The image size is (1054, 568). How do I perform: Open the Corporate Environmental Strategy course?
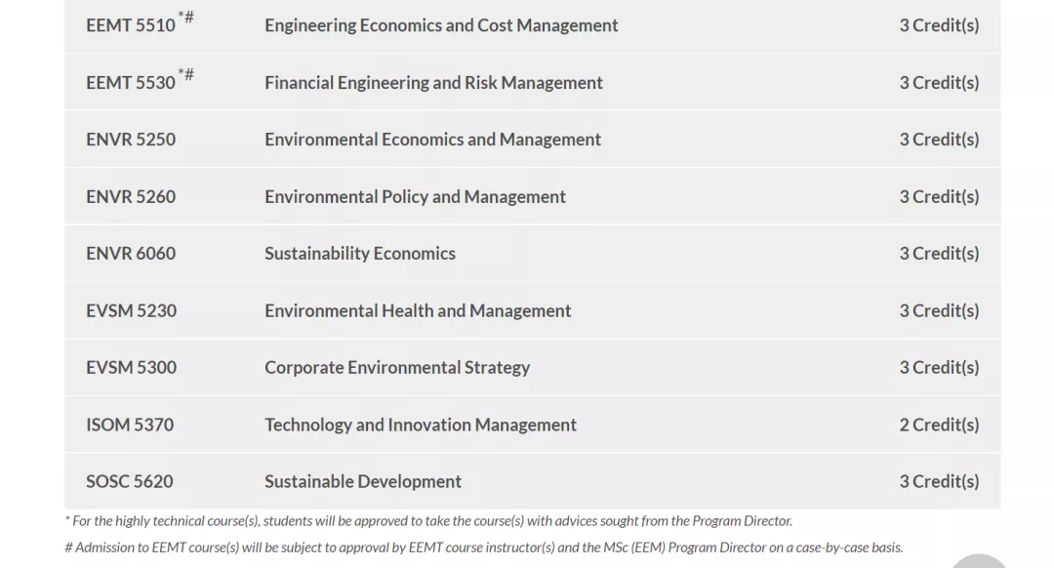click(397, 368)
